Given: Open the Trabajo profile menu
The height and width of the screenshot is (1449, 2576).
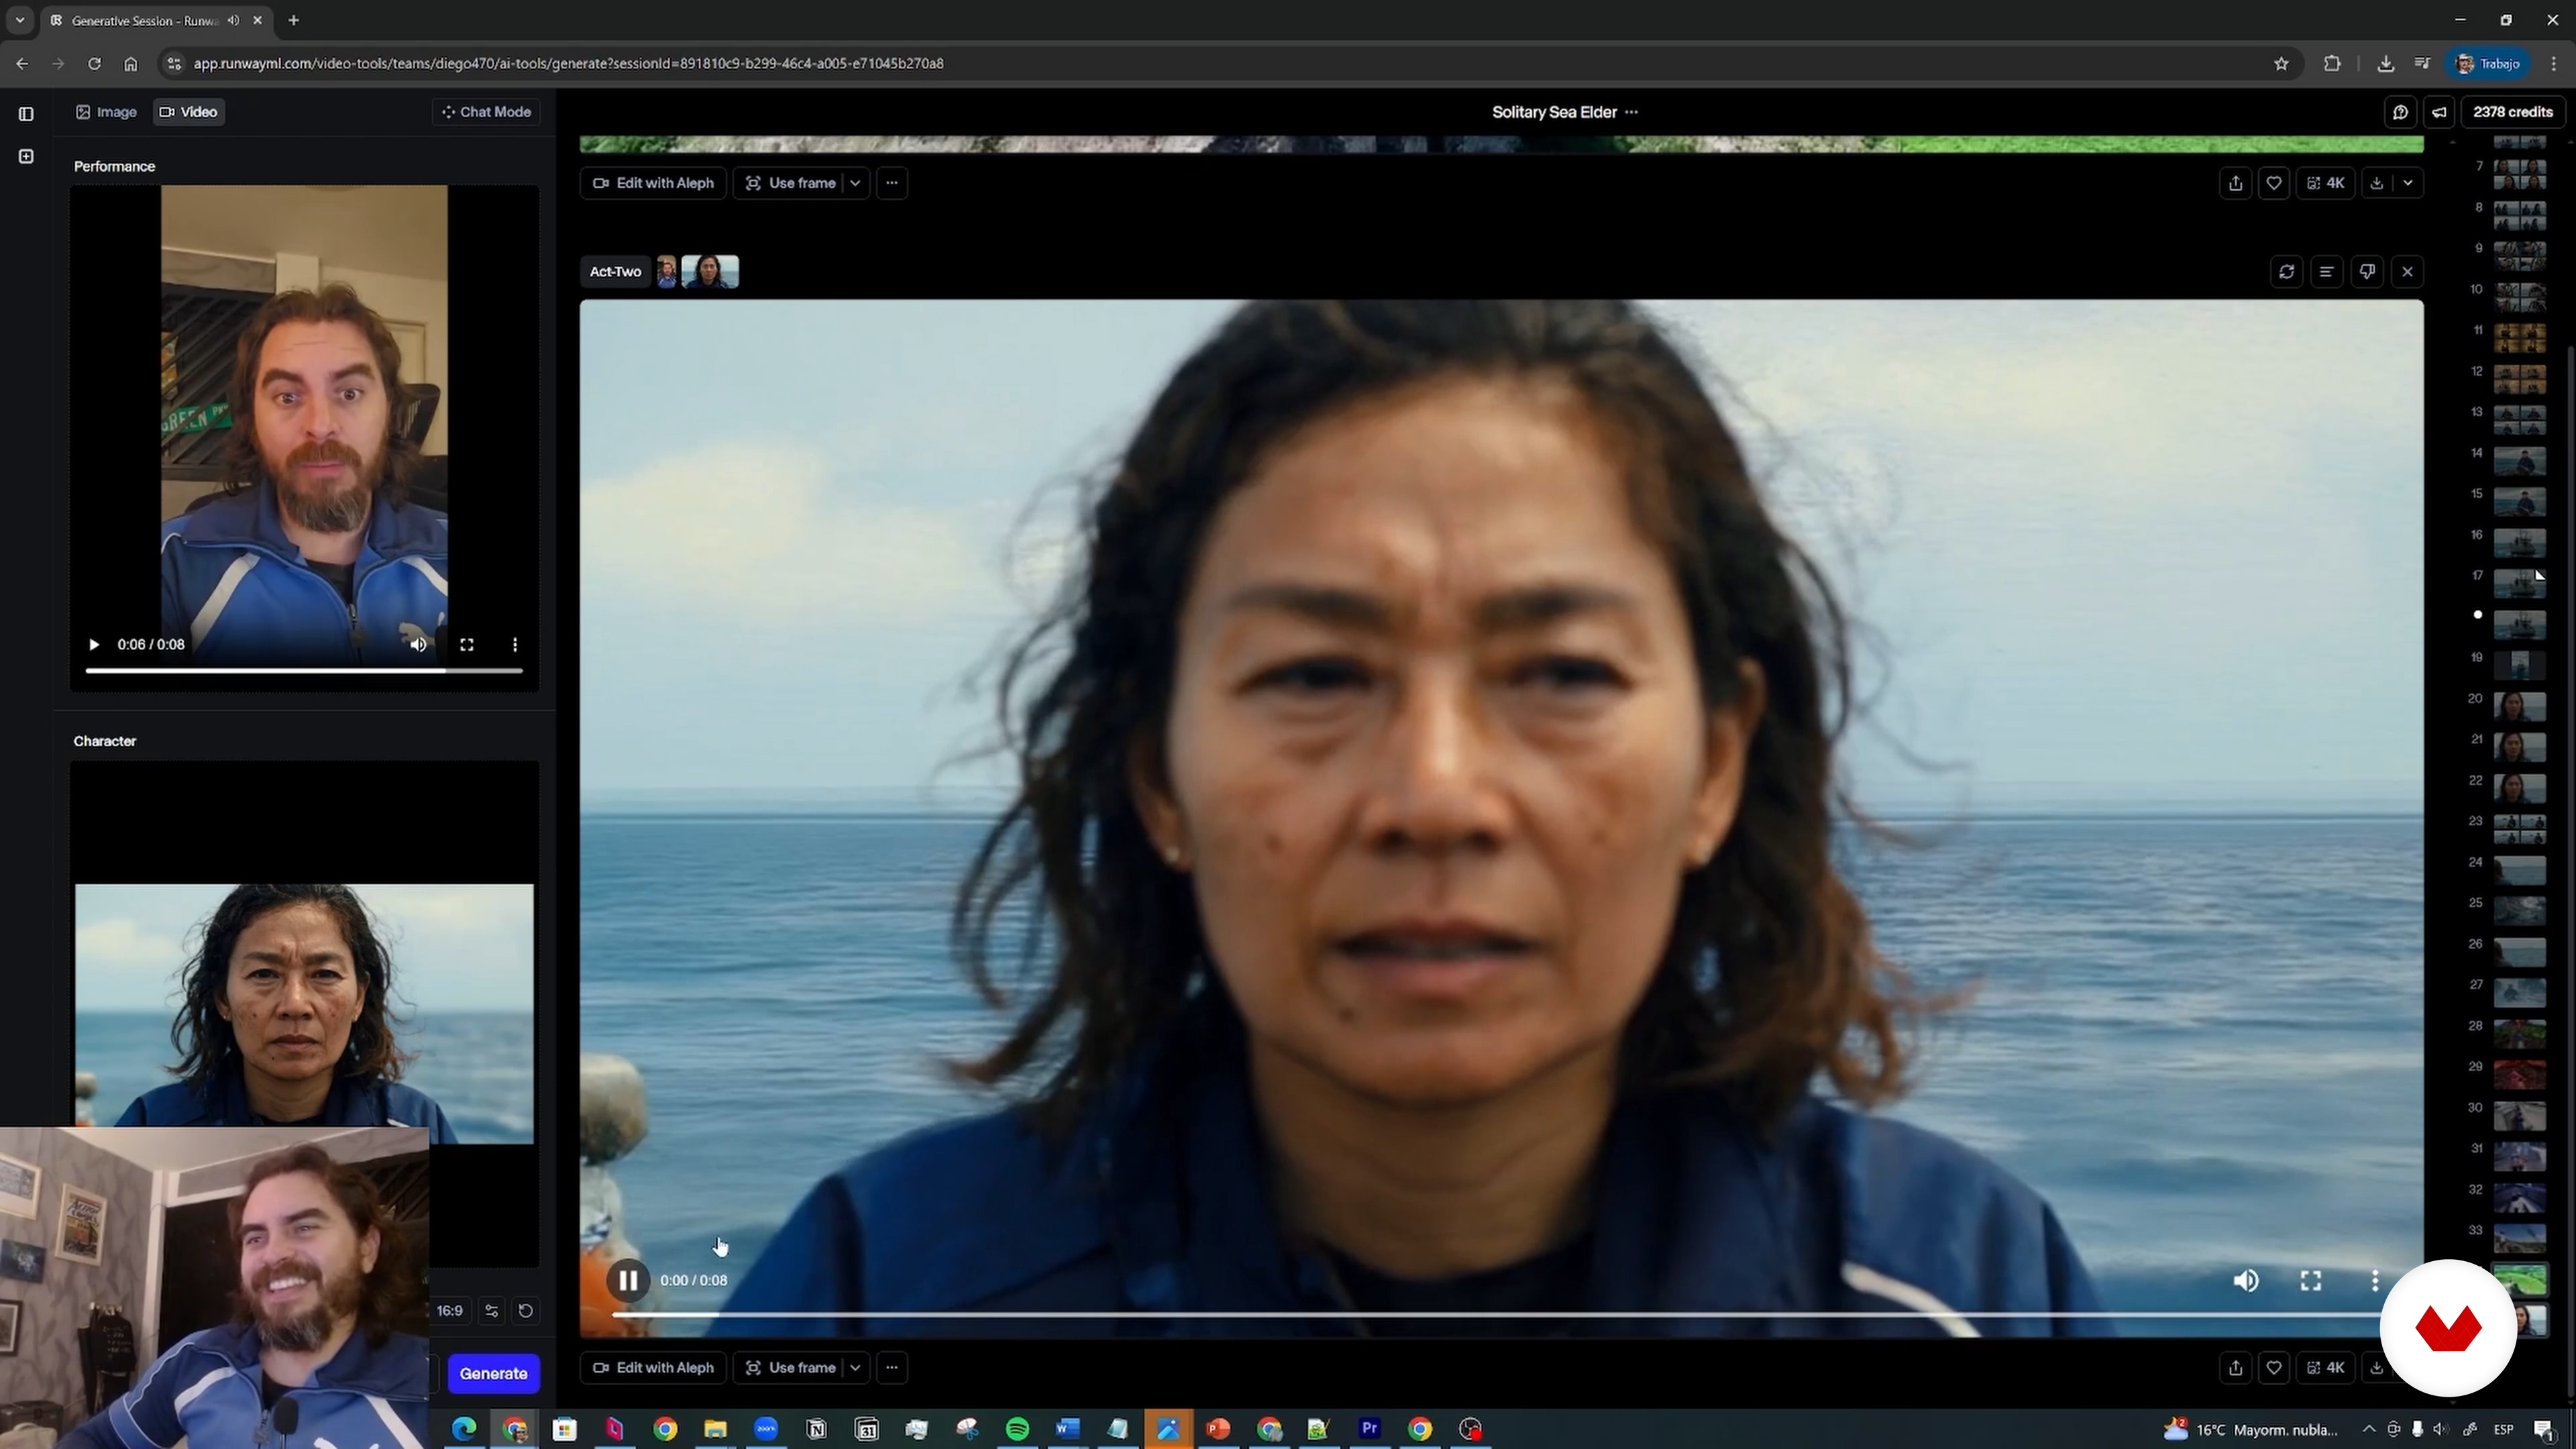Looking at the screenshot, I should [2489, 63].
